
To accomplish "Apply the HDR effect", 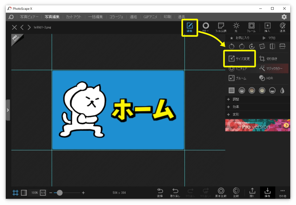I will [x=266, y=78].
